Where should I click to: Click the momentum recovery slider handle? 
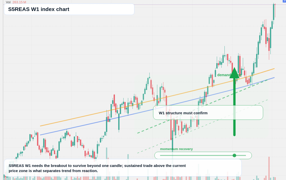pyautogui.click(x=234, y=155)
